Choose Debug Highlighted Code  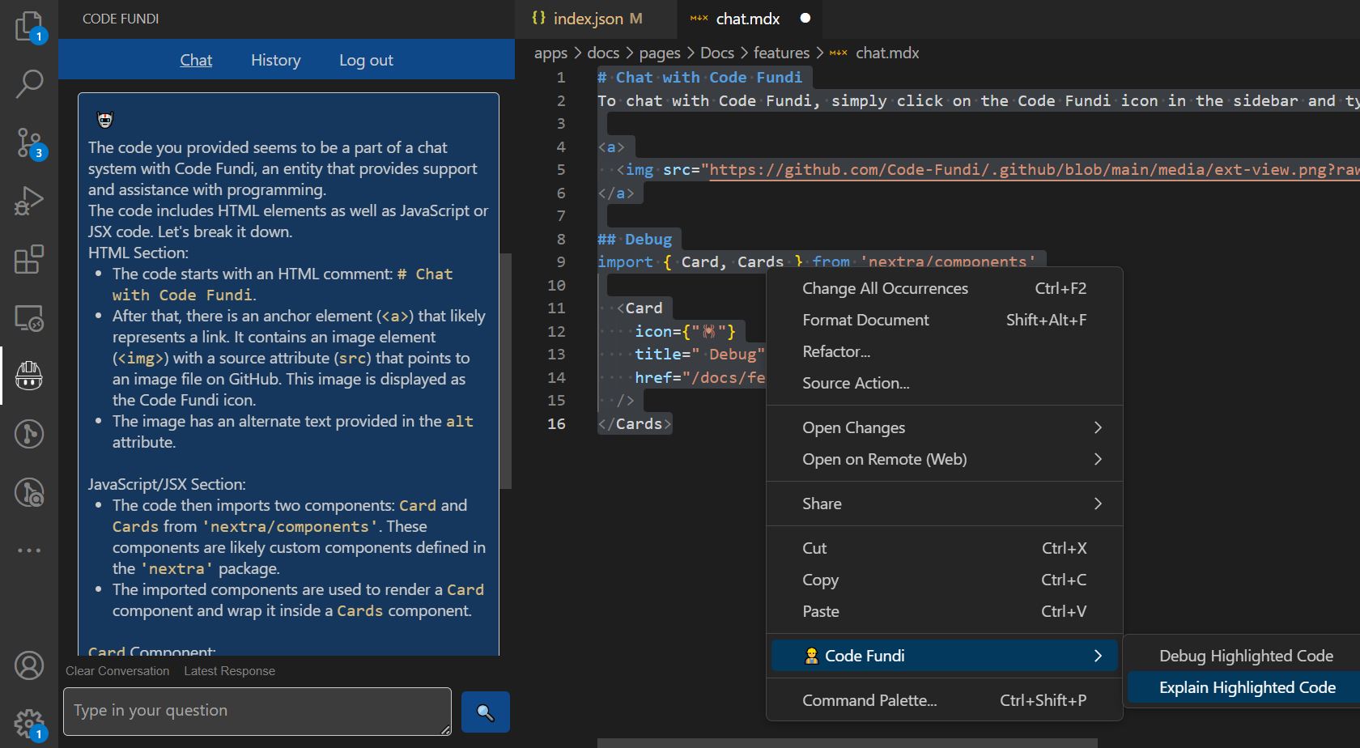[1246, 656]
